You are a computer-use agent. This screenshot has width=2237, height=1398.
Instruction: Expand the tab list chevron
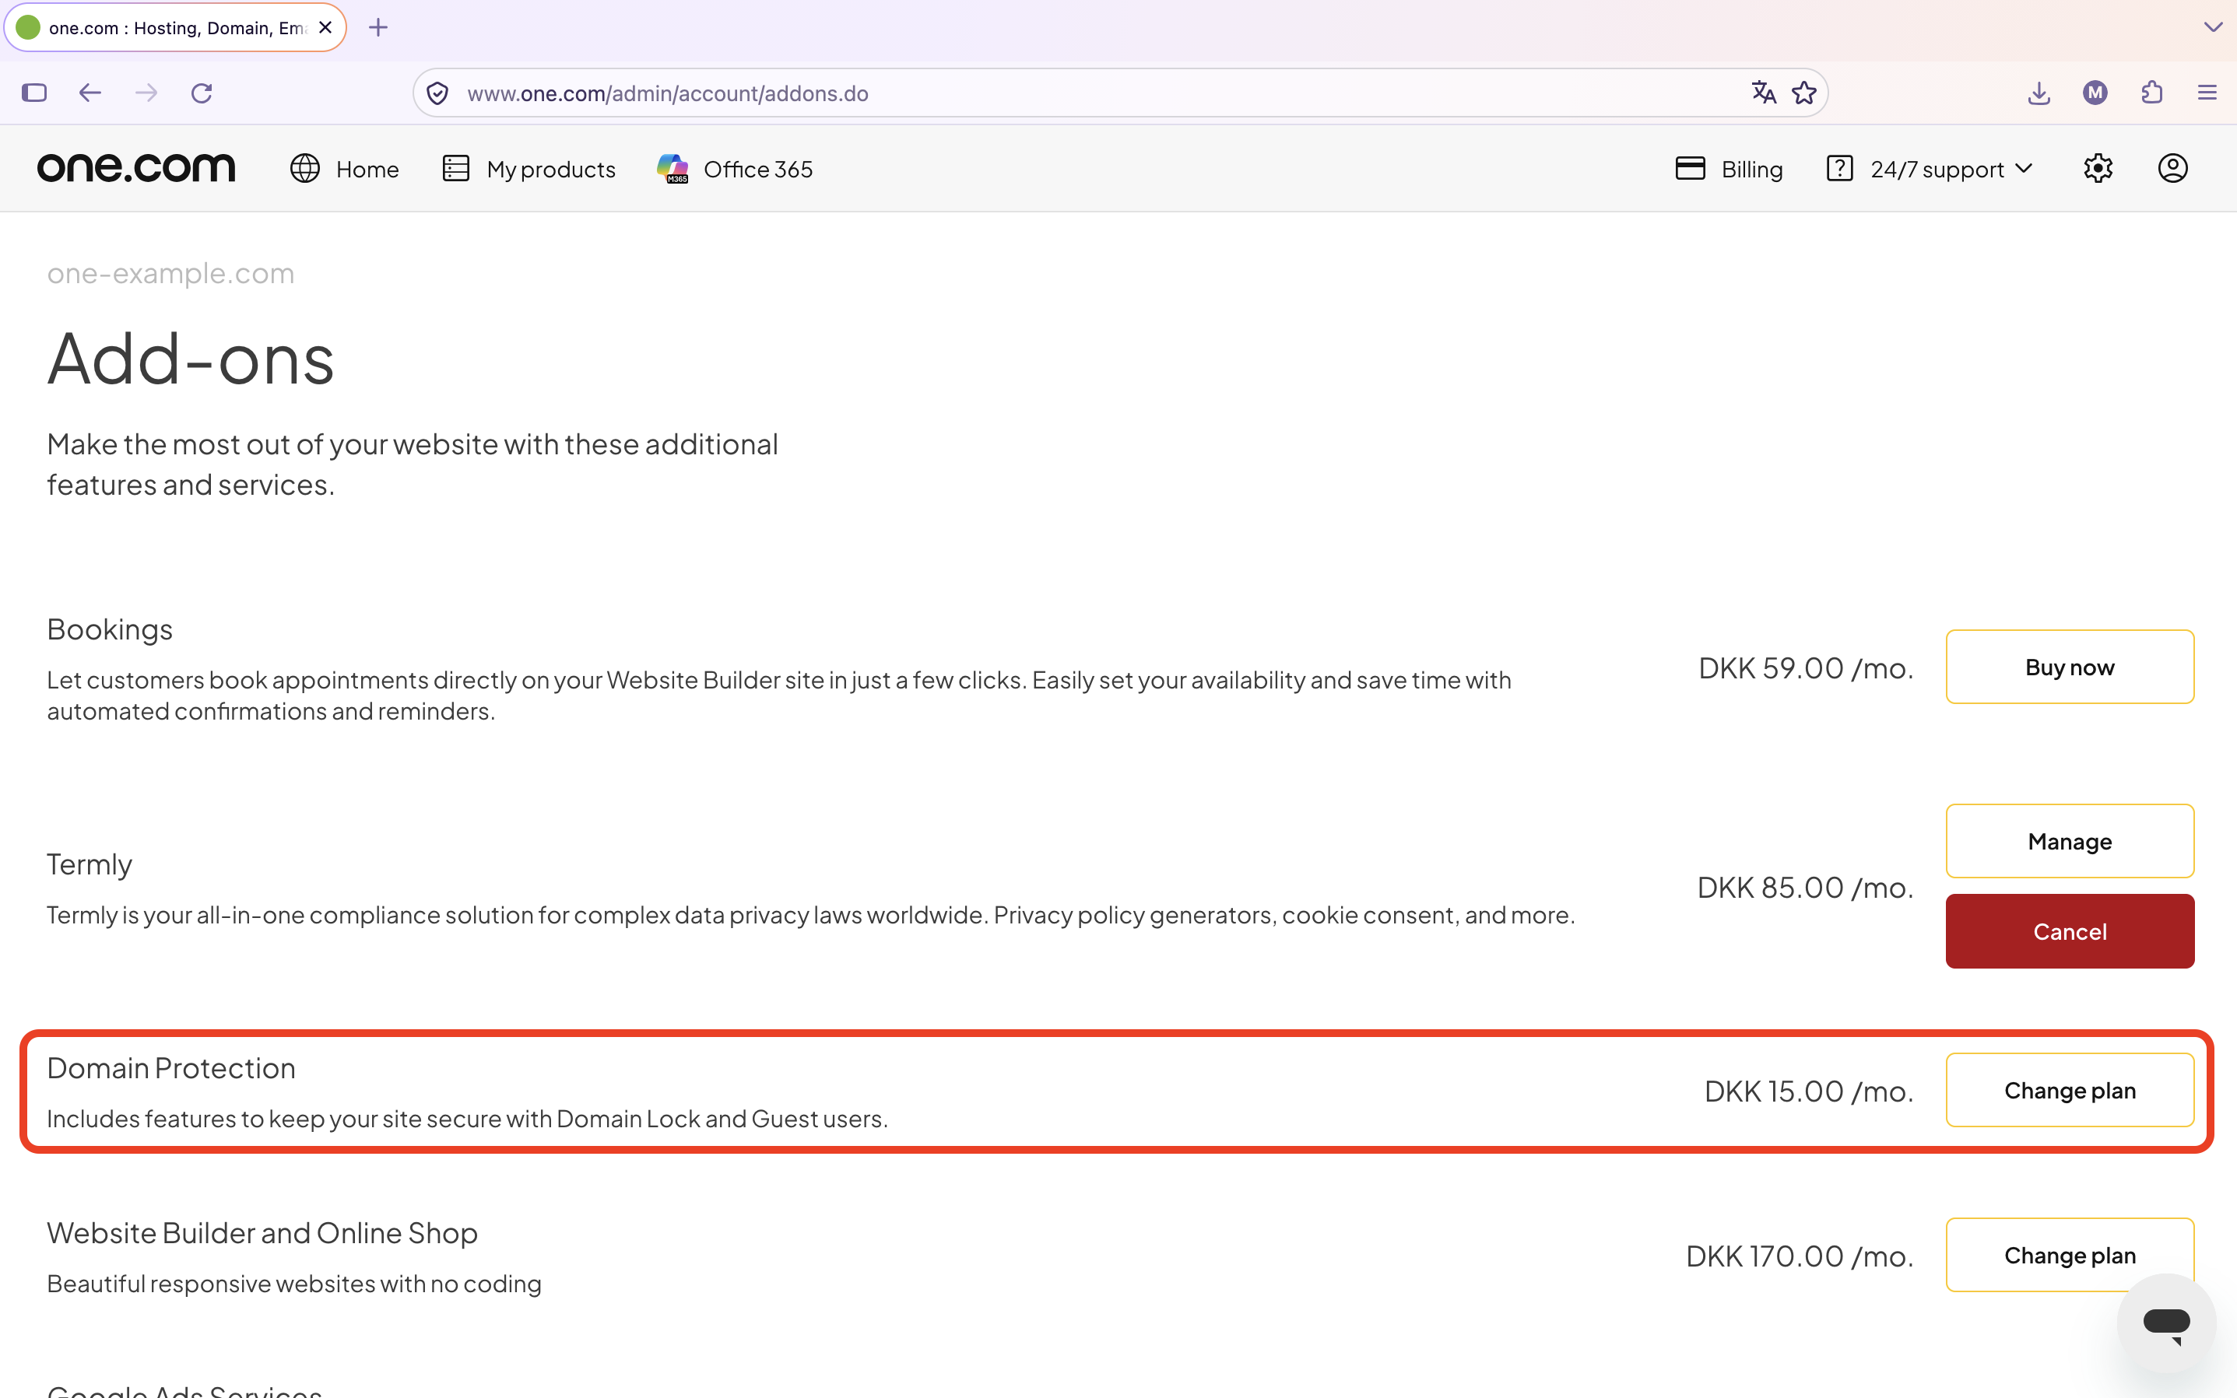click(2213, 26)
